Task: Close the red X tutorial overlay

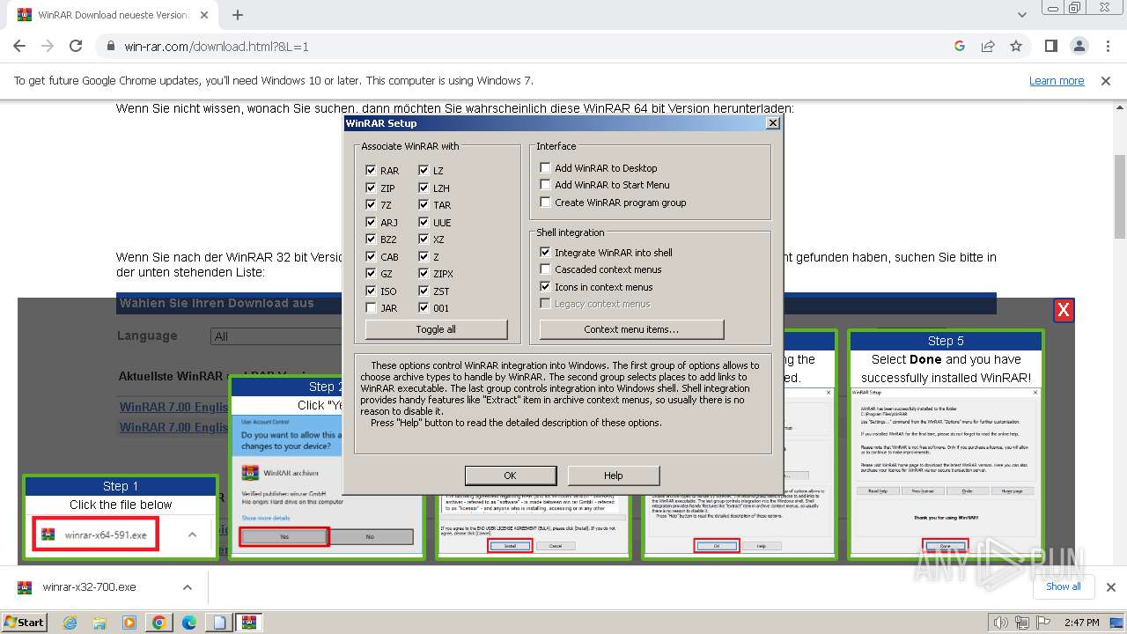Action: 1064,310
